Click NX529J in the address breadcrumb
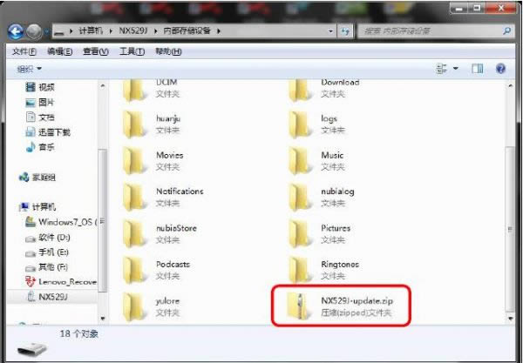 (136, 31)
